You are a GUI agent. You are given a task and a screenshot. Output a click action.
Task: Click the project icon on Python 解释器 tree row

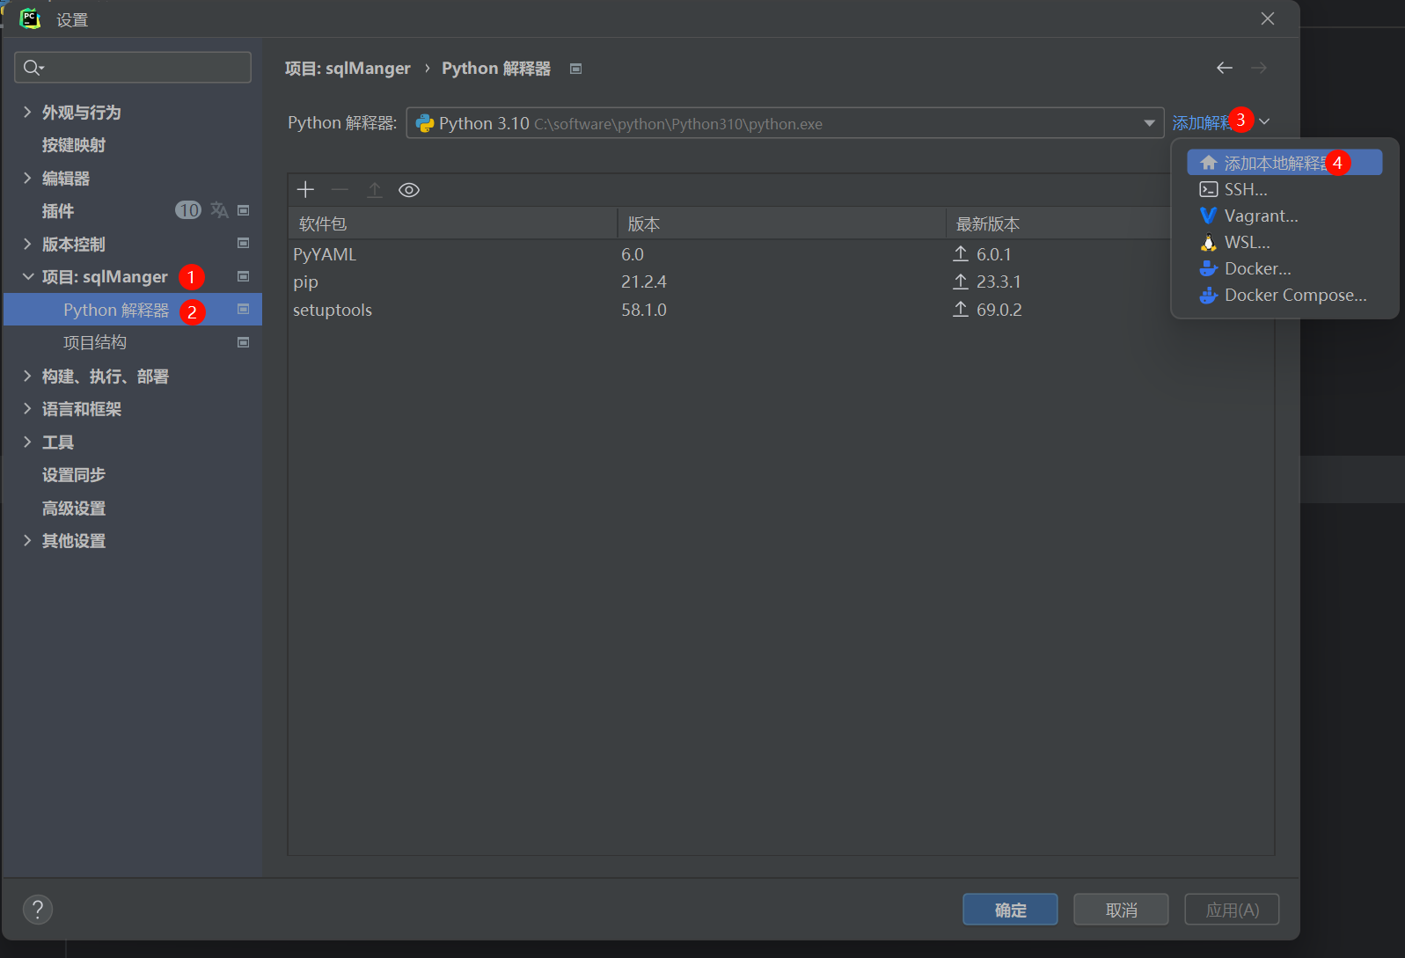point(244,309)
